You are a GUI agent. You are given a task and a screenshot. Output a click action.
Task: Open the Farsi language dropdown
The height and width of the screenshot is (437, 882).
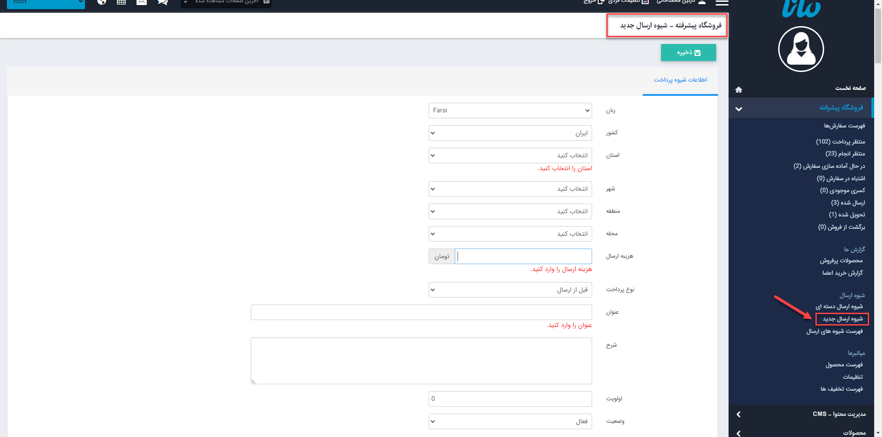pos(510,111)
